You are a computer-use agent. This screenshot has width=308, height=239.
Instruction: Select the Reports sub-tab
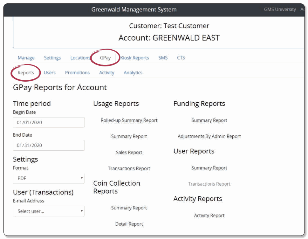click(26, 73)
